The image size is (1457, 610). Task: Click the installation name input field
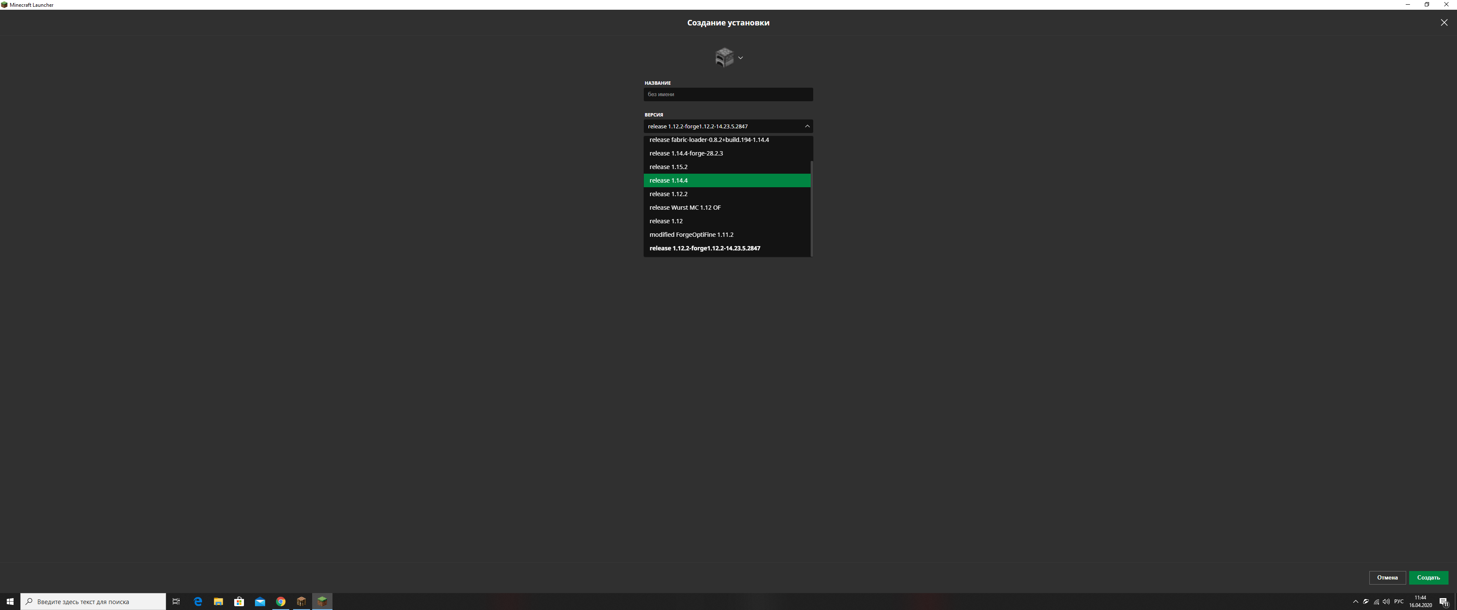[727, 94]
